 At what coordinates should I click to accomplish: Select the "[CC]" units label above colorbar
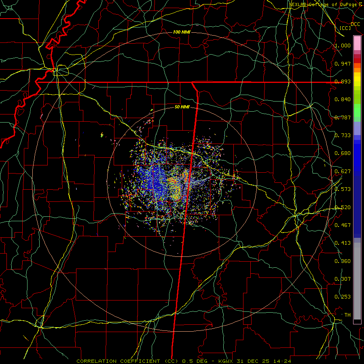pos(345,28)
